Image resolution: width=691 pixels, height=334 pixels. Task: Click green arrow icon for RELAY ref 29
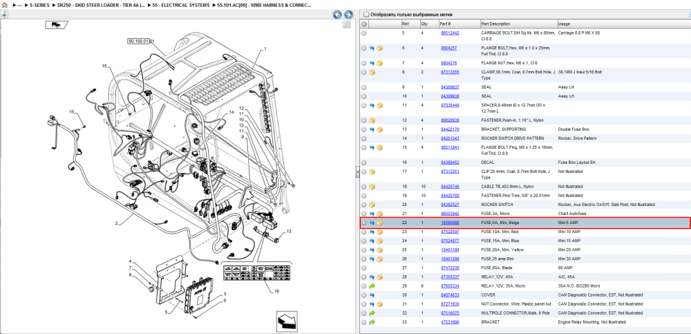[x=372, y=286]
